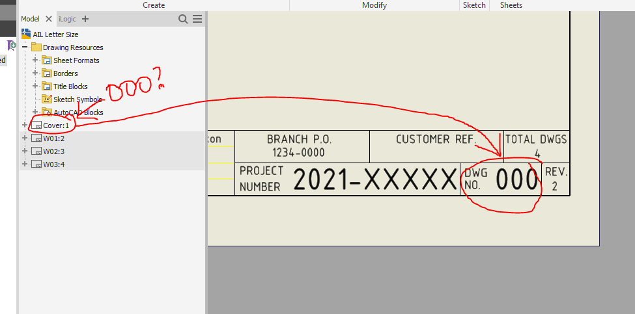Select the Sheet Formats label

point(77,60)
